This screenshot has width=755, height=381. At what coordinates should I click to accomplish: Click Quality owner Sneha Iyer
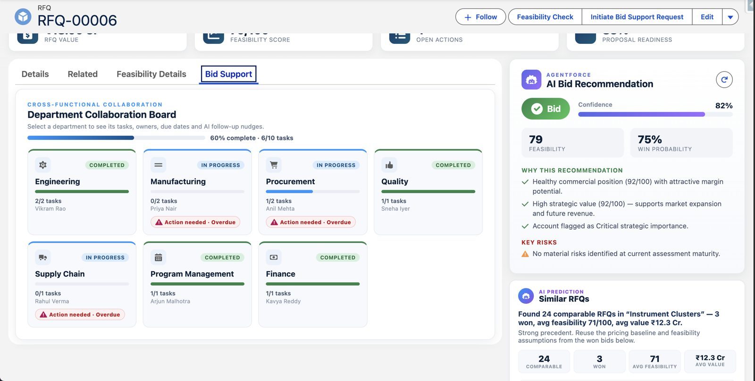tap(395, 209)
